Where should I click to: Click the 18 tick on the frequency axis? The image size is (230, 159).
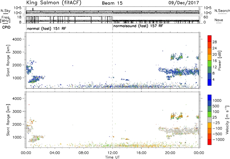click(x=19, y=17)
